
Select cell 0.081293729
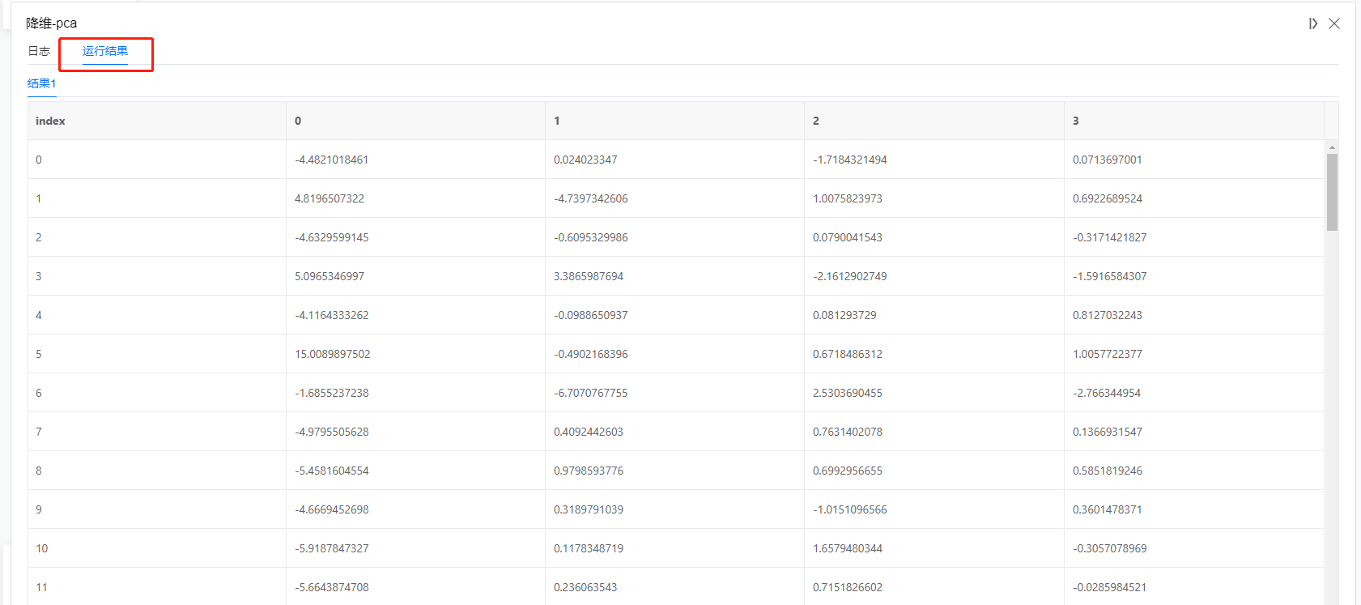coord(844,315)
